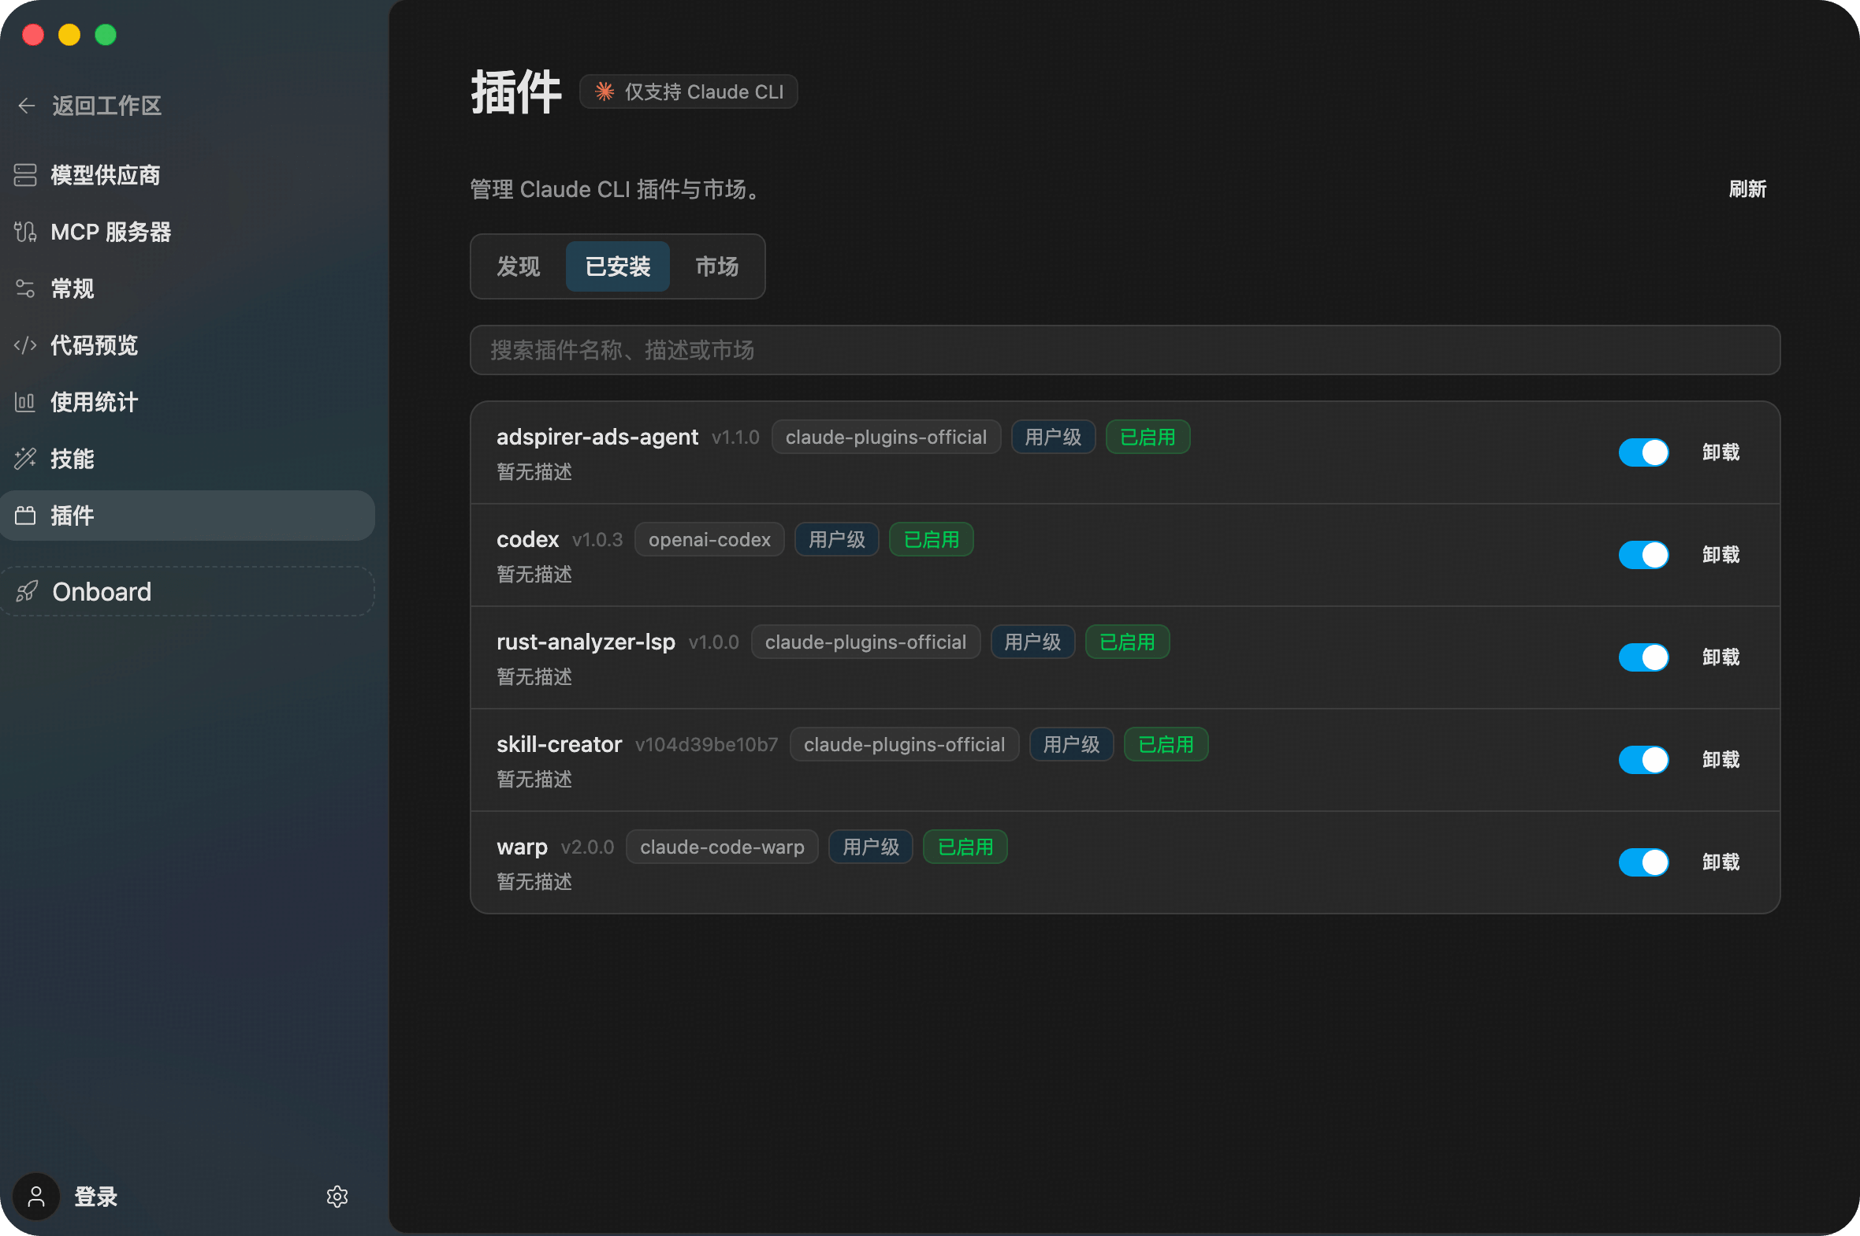Click the 刷新 refresh button
Image resolution: width=1860 pixels, height=1236 pixels.
(1747, 189)
